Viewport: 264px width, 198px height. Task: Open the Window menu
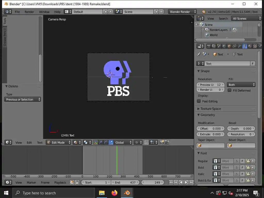tap(44, 12)
